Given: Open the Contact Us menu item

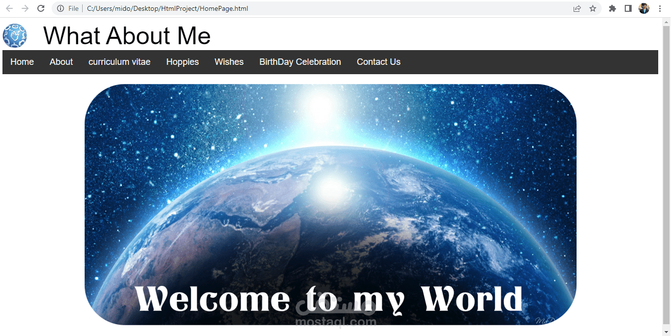Looking at the screenshot, I should [378, 62].
